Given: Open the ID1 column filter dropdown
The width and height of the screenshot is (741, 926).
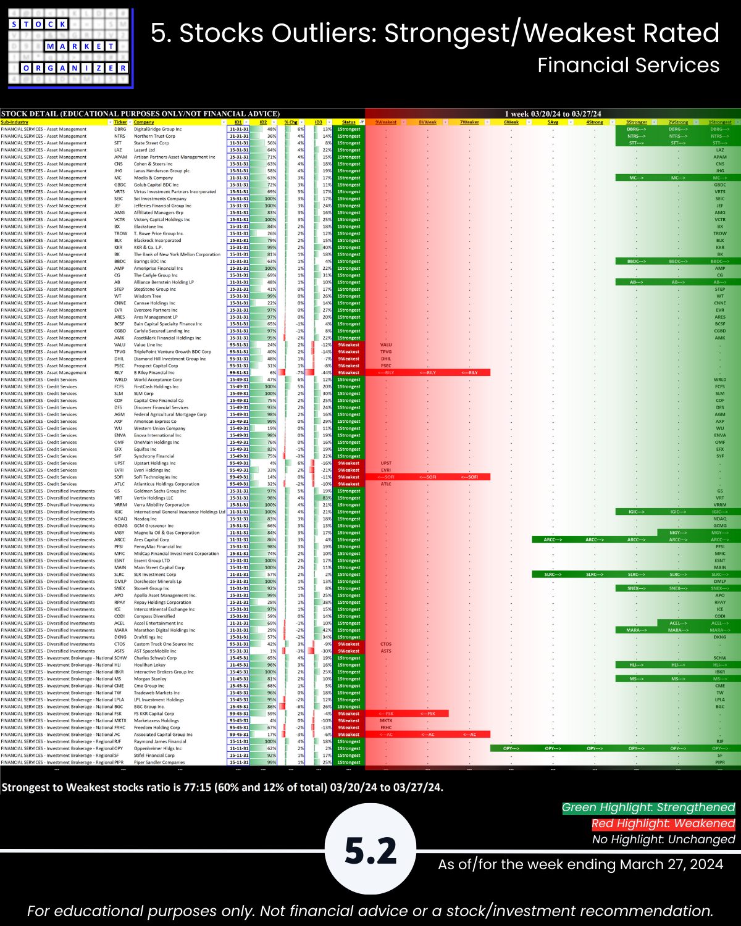Looking at the screenshot, I should (x=246, y=122).
